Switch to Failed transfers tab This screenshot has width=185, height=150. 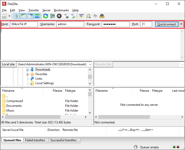point(36,140)
